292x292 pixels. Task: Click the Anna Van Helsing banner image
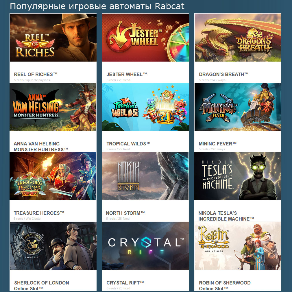click(53, 107)
